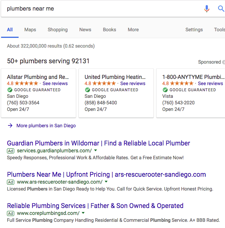Expand the coreplumbingsd.com dropdown arrow

[83, 213]
